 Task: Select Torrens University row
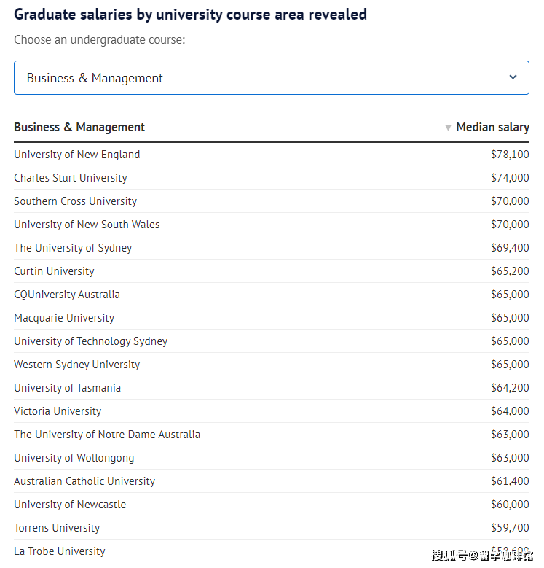(x=272, y=528)
